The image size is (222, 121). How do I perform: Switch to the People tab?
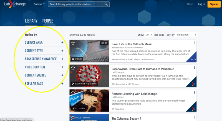click(48, 21)
